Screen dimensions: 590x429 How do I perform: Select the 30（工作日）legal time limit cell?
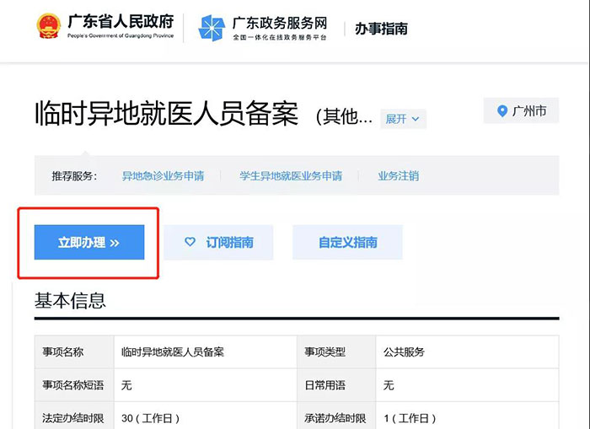(x=151, y=418)
